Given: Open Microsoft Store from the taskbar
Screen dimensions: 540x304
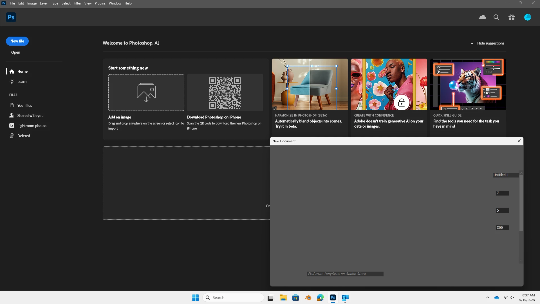Looking at the screenshot, I should pos(295,298).
